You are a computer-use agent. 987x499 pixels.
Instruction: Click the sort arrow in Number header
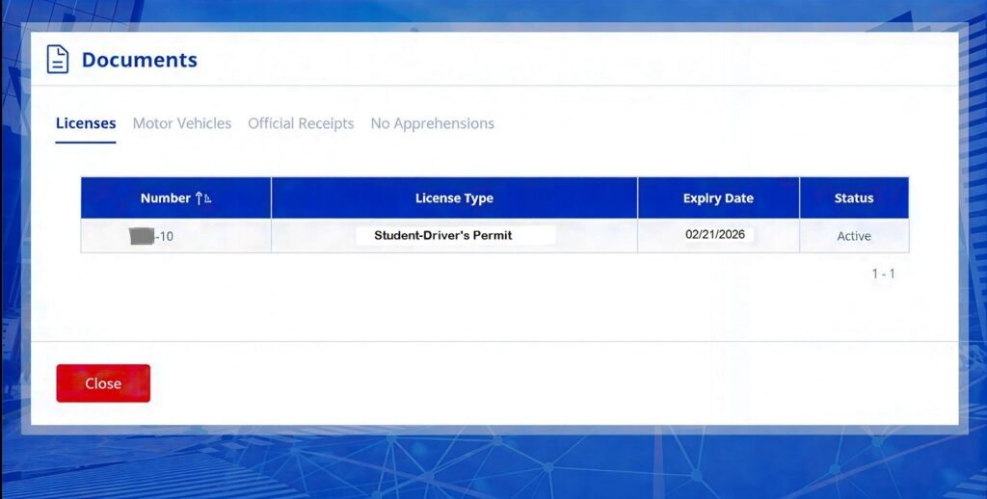[202, 198]
